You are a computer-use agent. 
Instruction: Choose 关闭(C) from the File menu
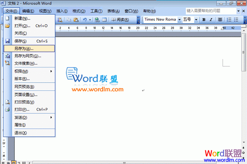point(29,33)
